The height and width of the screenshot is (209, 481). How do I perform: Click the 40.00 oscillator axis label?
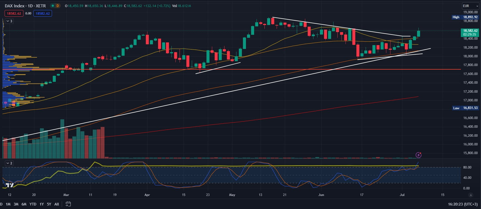[467, 178]
